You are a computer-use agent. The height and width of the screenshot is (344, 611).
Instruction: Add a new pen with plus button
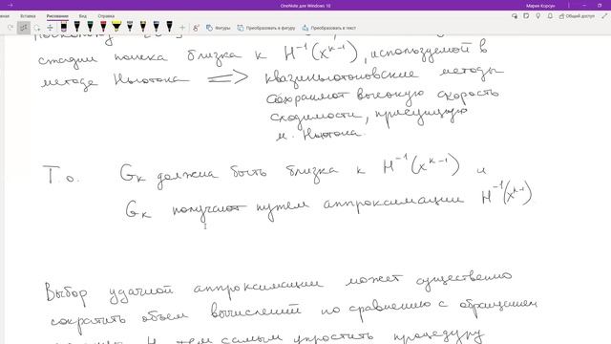coord(182,28)
